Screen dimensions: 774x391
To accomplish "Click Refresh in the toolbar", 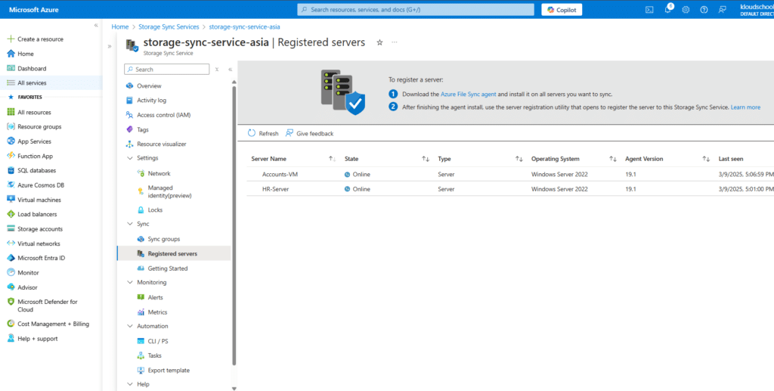I will (263, 133).
